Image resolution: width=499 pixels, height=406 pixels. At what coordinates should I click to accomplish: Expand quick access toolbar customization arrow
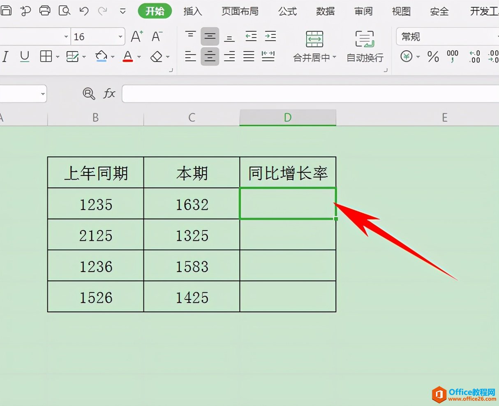[122, 12]
